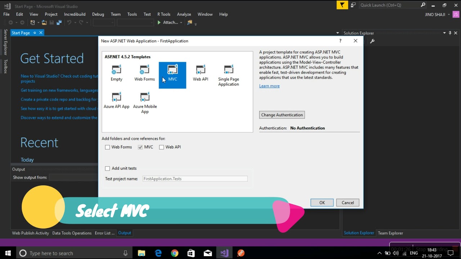The image size is (461, 259).
Task: Click the OK button
Action: pos(322,203)
